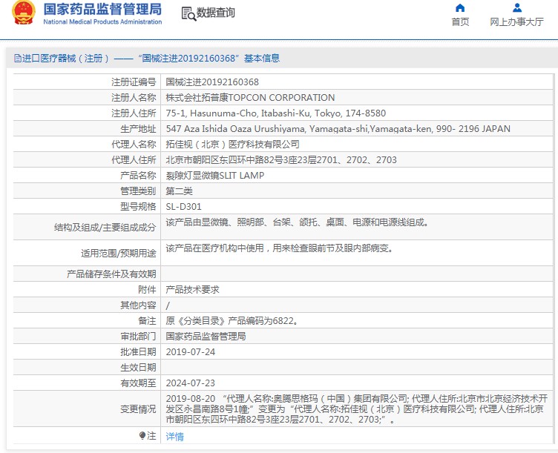This screenshot has width=558, height=453.
Task: Click the 附件 row label
Action: click(147, 290)
